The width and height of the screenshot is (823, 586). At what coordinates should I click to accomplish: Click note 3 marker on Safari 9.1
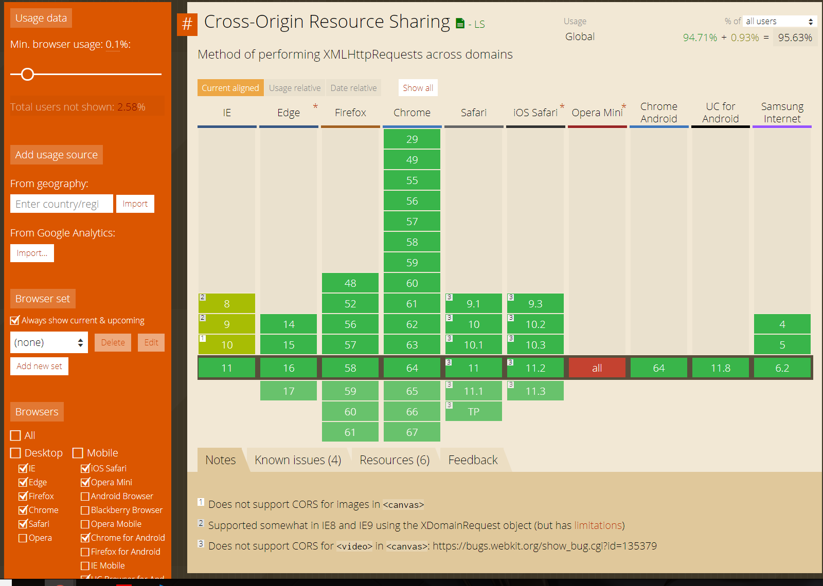point(449,297)
